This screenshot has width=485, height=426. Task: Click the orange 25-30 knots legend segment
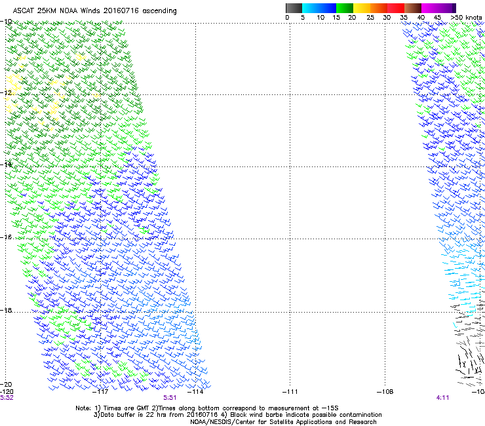pyautogui.click(x=379, y=8)
